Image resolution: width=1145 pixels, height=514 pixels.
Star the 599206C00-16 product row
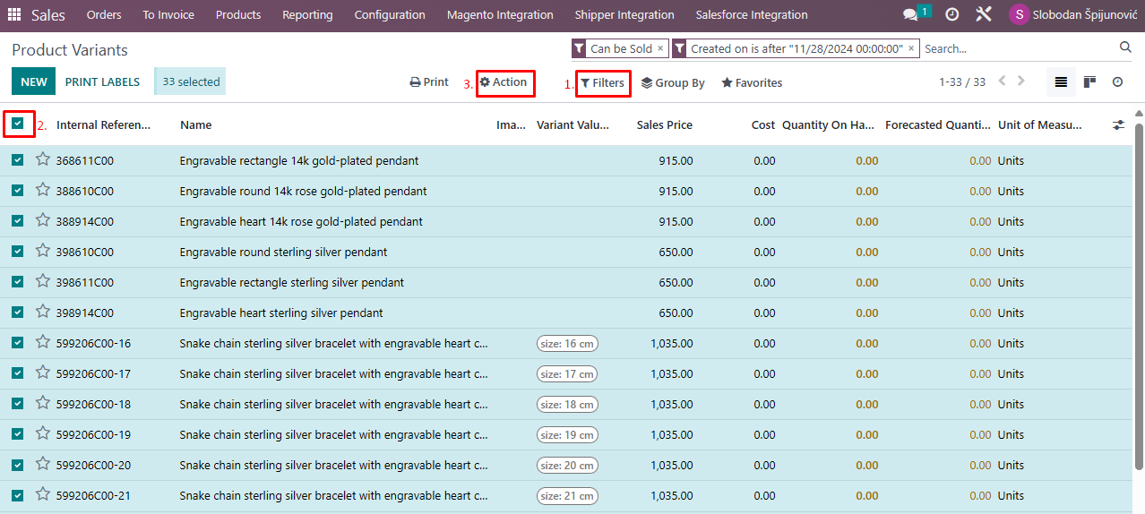coord(42,342)
